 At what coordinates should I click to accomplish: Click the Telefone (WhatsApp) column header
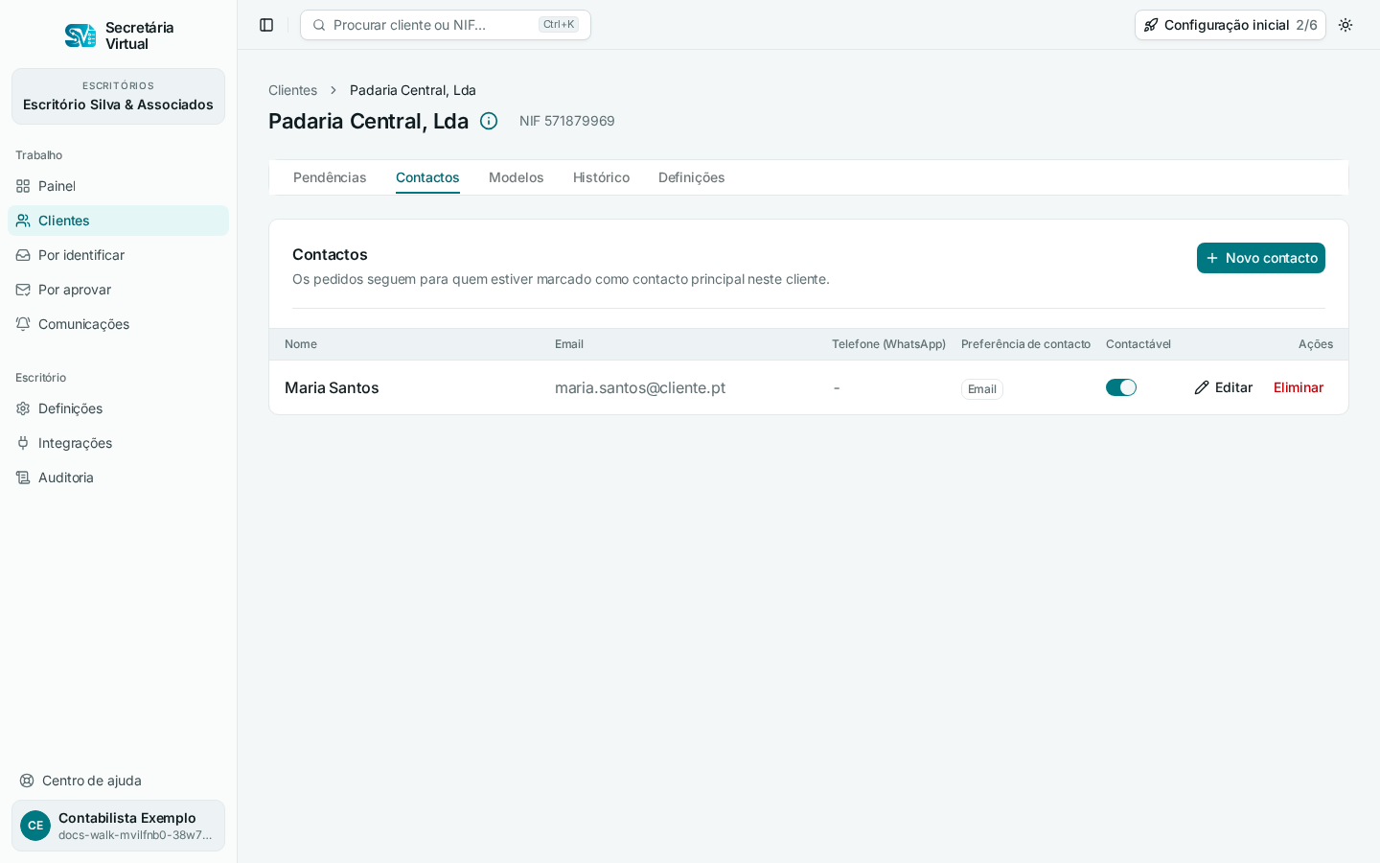coord(888,344)
